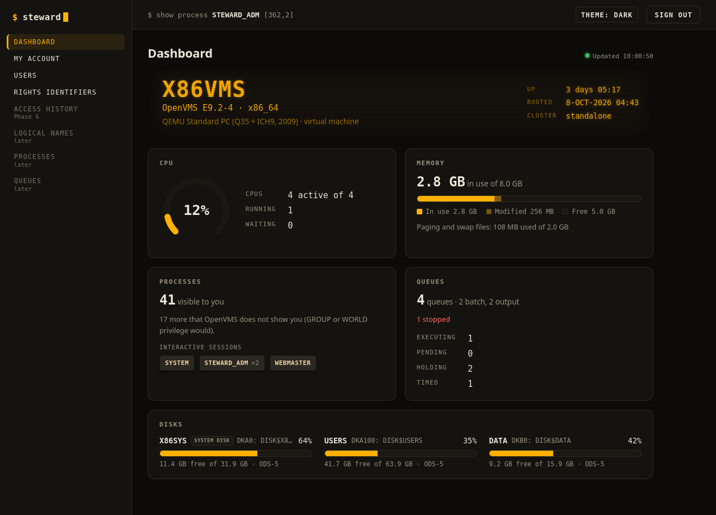The height and width of the screenshot is (515, 716).
Task: Select Queues entry in sidebar
Action: click(65, 184)
